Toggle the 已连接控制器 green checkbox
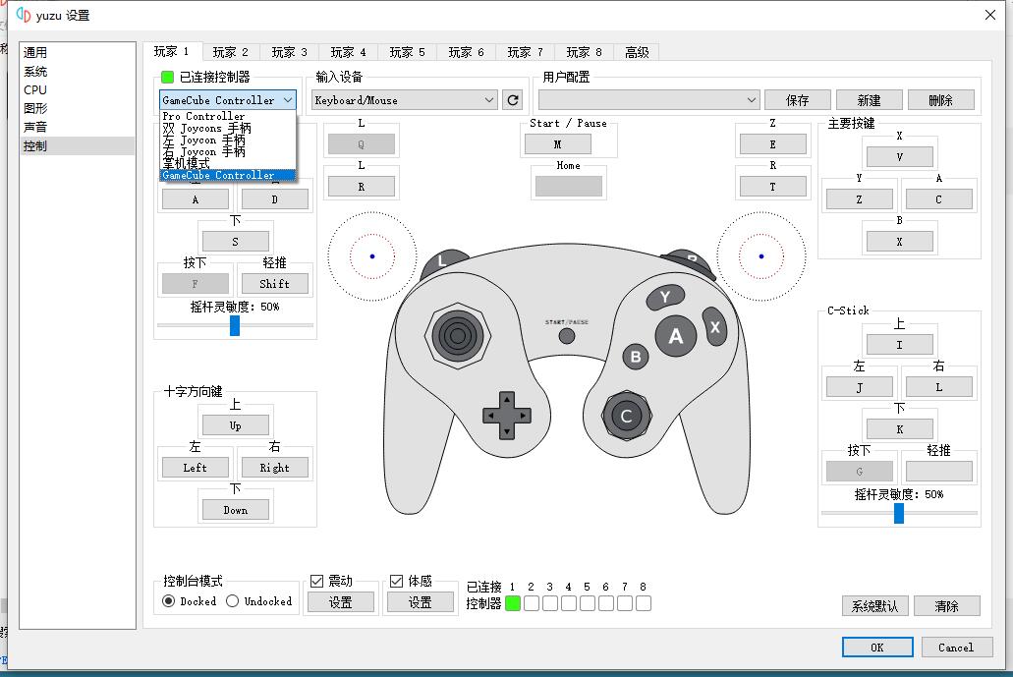This screenshot has height=677, width=1013. pyautogui.click(x=167, y=77)
